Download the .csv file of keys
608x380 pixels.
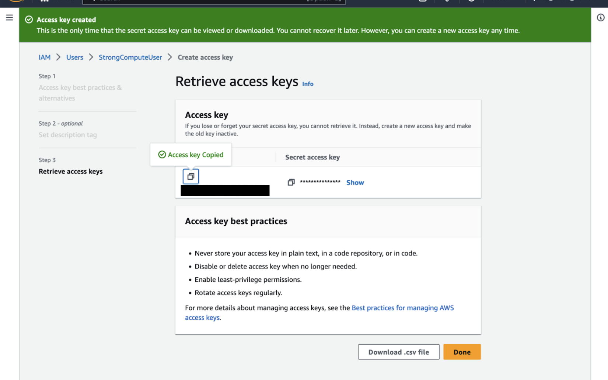tap(398, 352)
